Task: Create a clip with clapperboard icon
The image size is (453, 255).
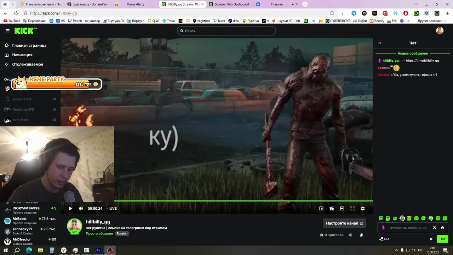Action: (332, 209)
